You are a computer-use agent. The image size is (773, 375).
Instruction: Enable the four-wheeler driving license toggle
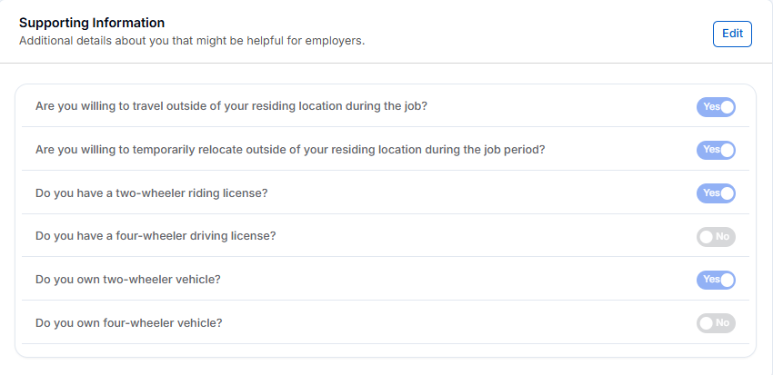[x=716, y=237]
